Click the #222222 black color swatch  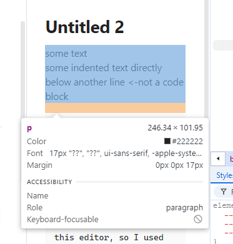coord(167,141)
